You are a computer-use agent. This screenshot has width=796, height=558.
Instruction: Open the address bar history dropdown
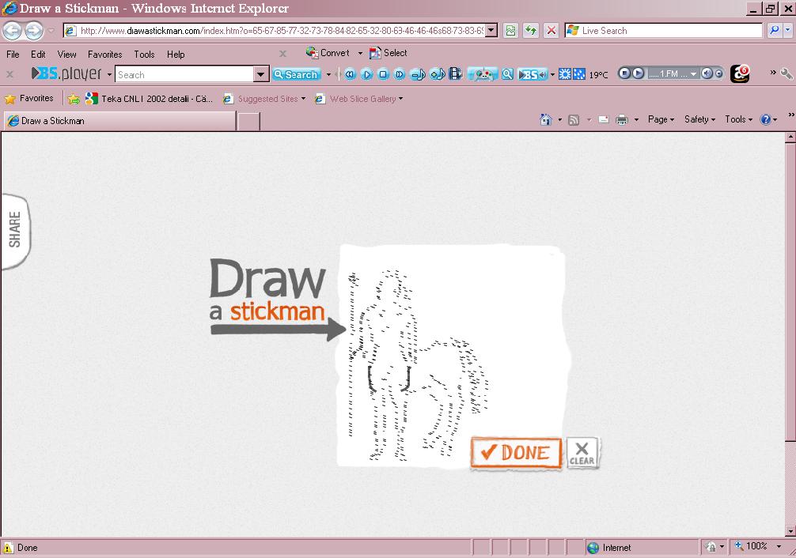tap(491, 31)
